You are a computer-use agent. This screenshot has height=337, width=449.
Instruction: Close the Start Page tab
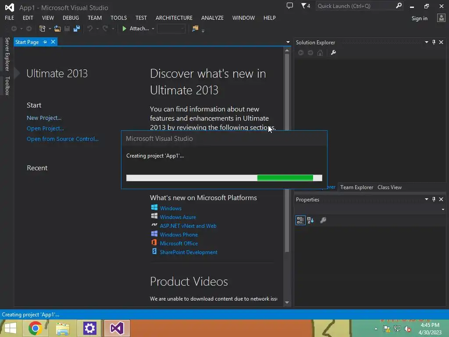point(53,42)
